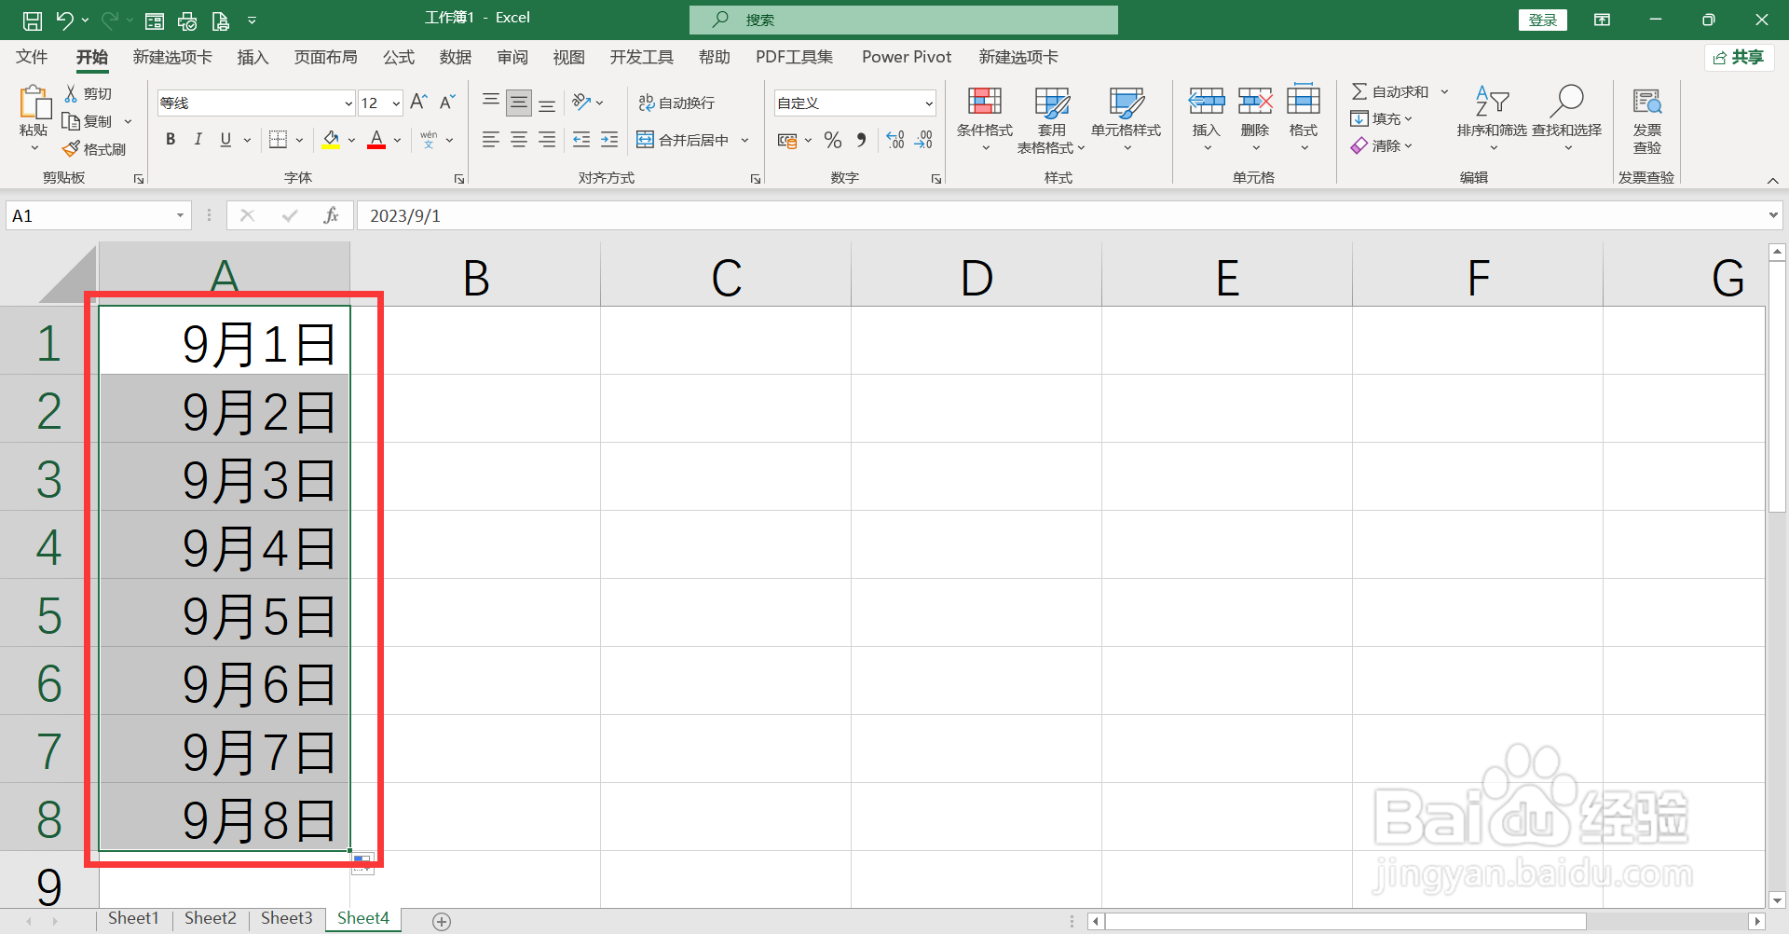Click increase decimal places icon
Screen dimensions: 1789x934
[x=895, y=140]
